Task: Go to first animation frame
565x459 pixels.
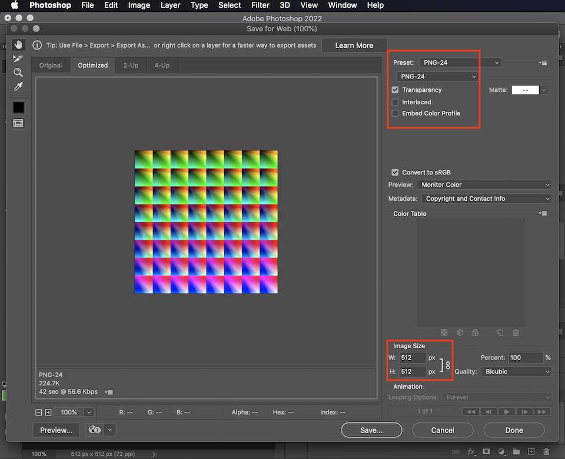Action: 471,411
